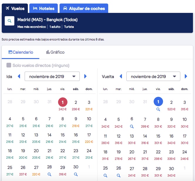Open the Vuelos tab

[15, 8]
